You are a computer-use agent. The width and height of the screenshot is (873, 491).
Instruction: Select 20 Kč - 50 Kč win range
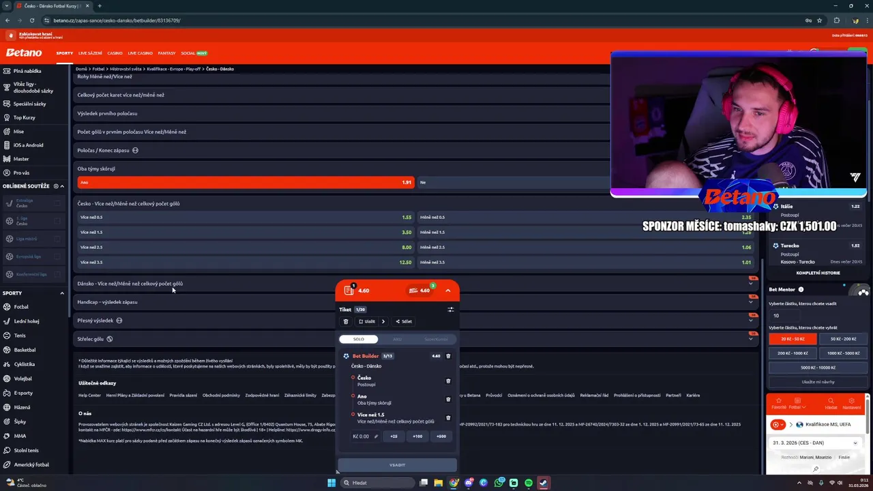pos(793,339)
